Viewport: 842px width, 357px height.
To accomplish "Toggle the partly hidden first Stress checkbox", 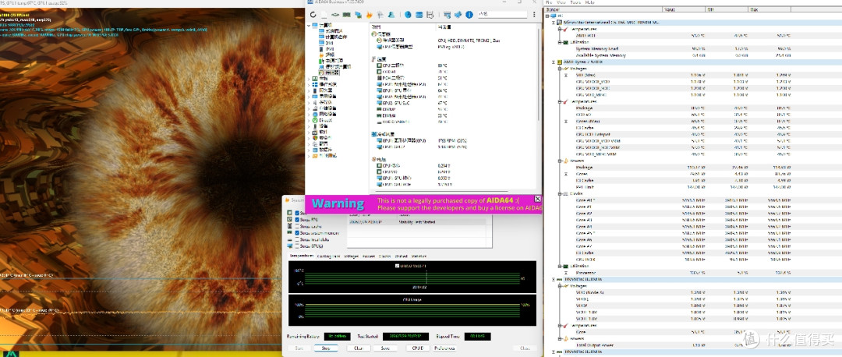I will pyautogui.click(x=297, y=213).
